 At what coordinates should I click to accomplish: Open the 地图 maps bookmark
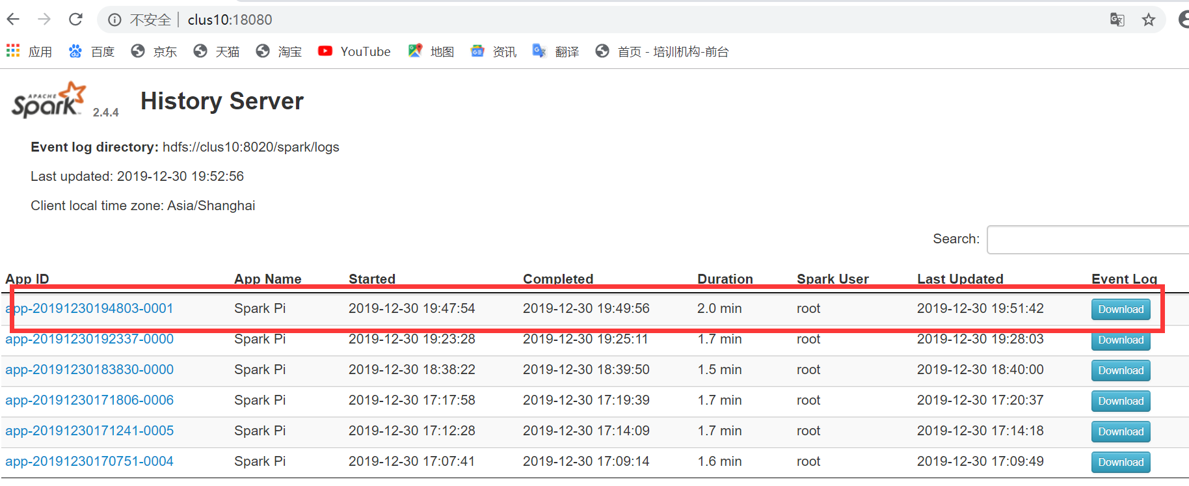(x=431, y=51)
